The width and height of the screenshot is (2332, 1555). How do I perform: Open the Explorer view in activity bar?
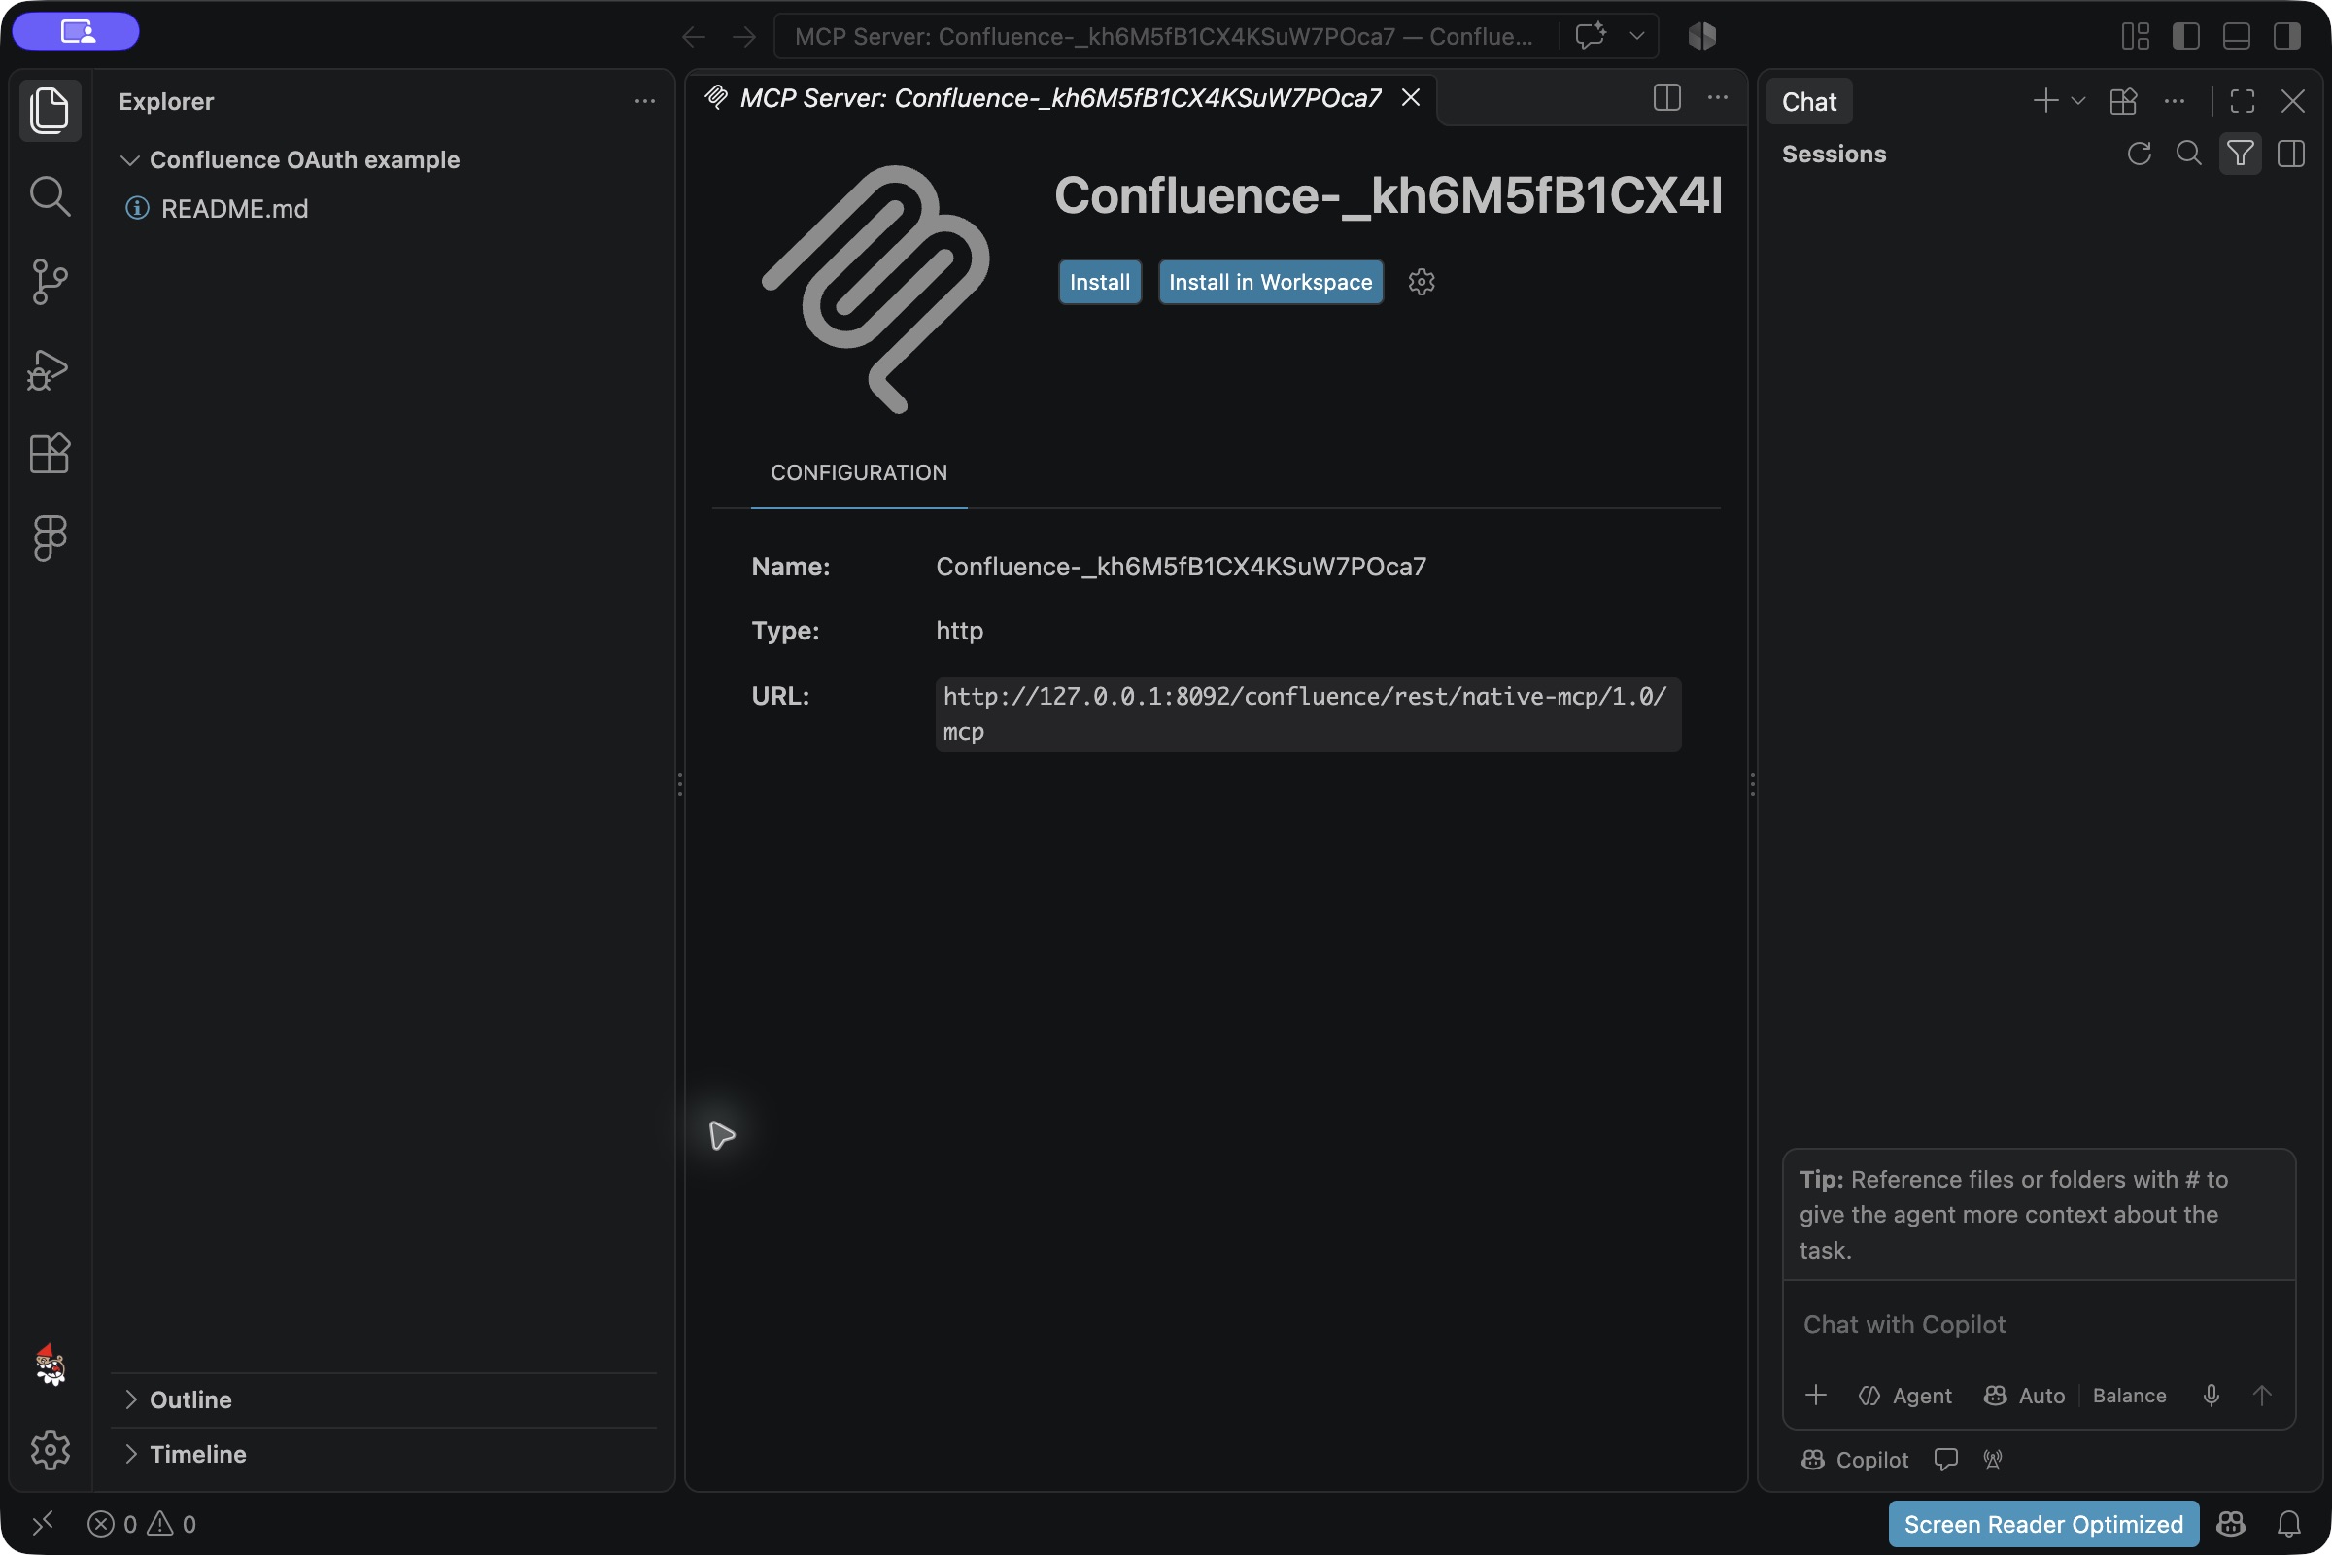50,109
